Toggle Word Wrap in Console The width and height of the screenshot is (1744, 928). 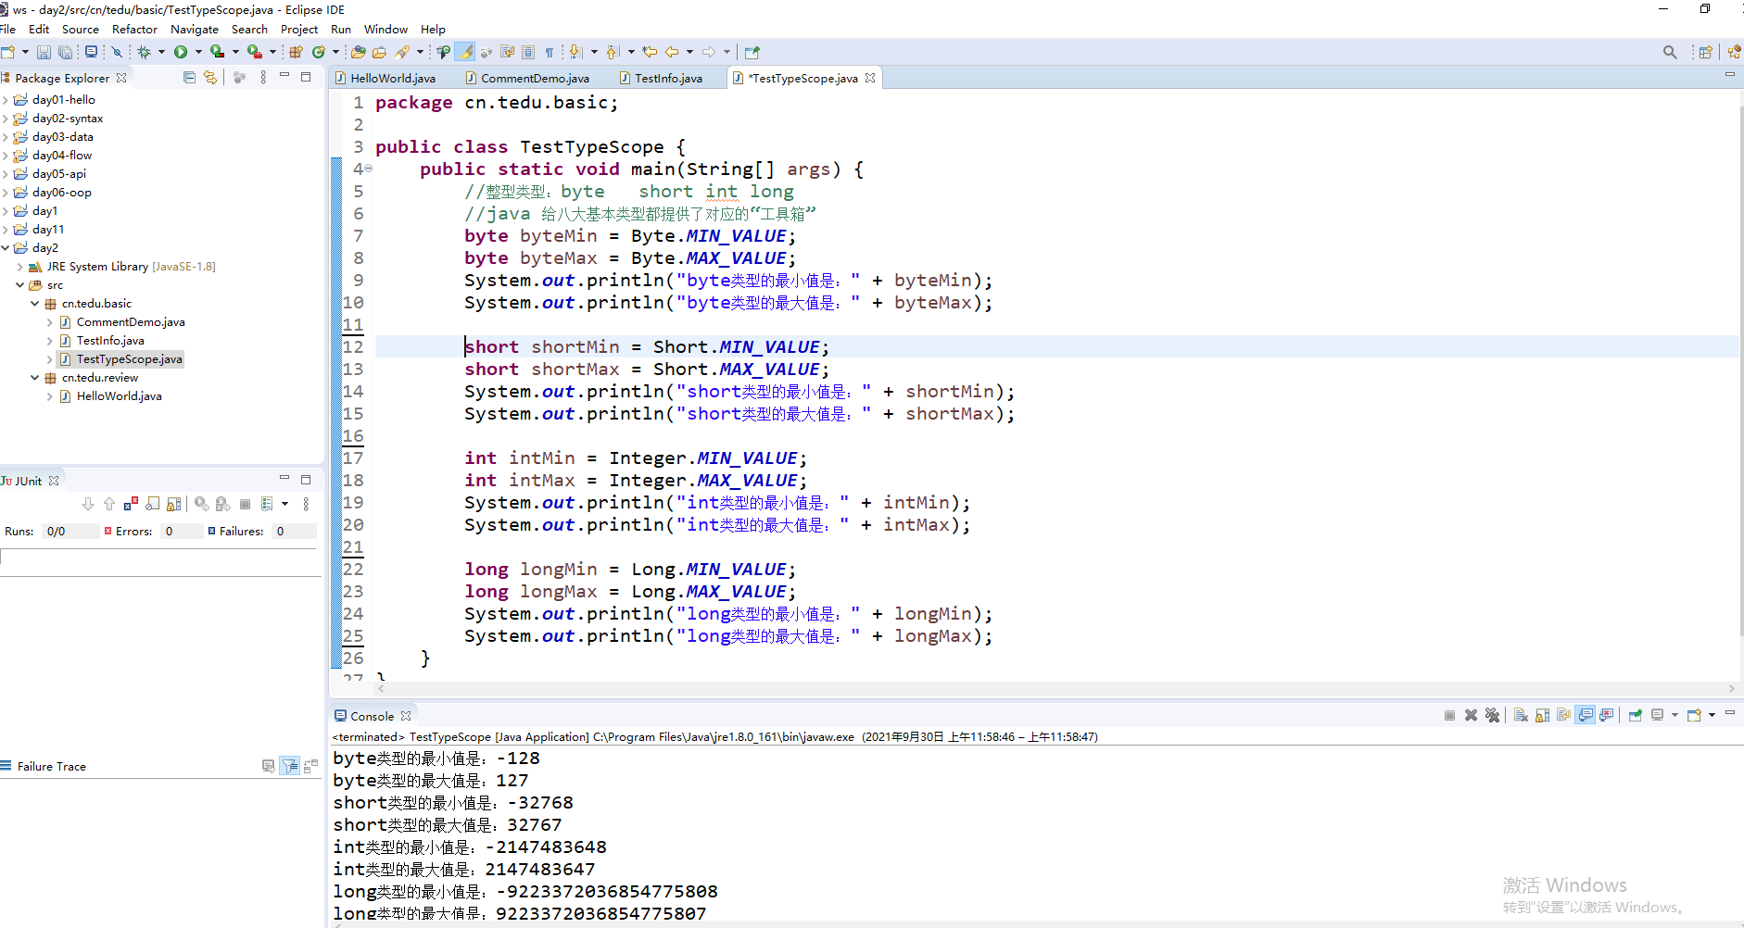pyautogui.click(x=1563, y=715)
